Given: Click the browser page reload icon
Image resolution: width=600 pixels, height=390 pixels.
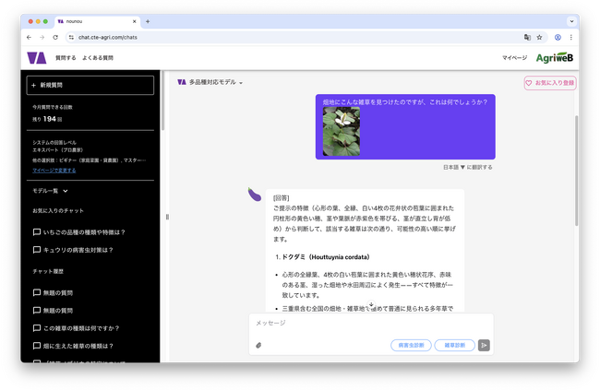Looking at the screenshot, I should 55,38.
